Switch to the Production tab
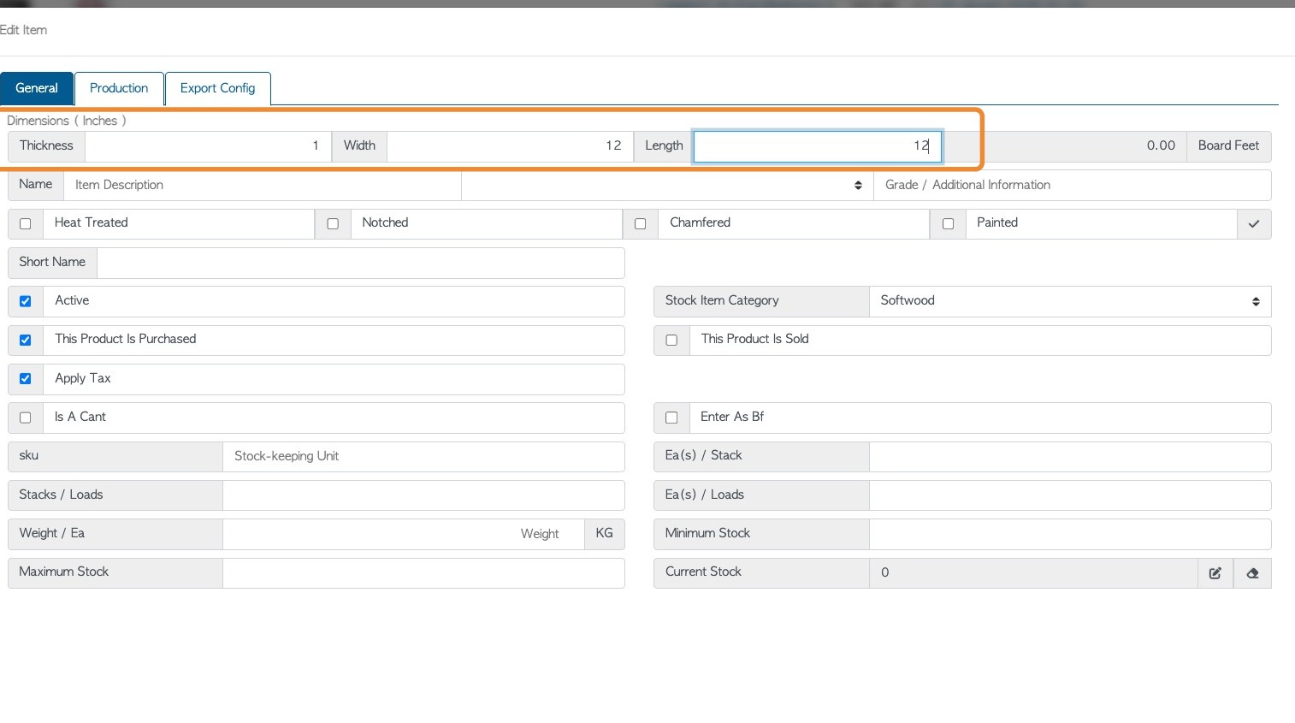The width and height of the screenshot is (1295, 723). (119, 88)
